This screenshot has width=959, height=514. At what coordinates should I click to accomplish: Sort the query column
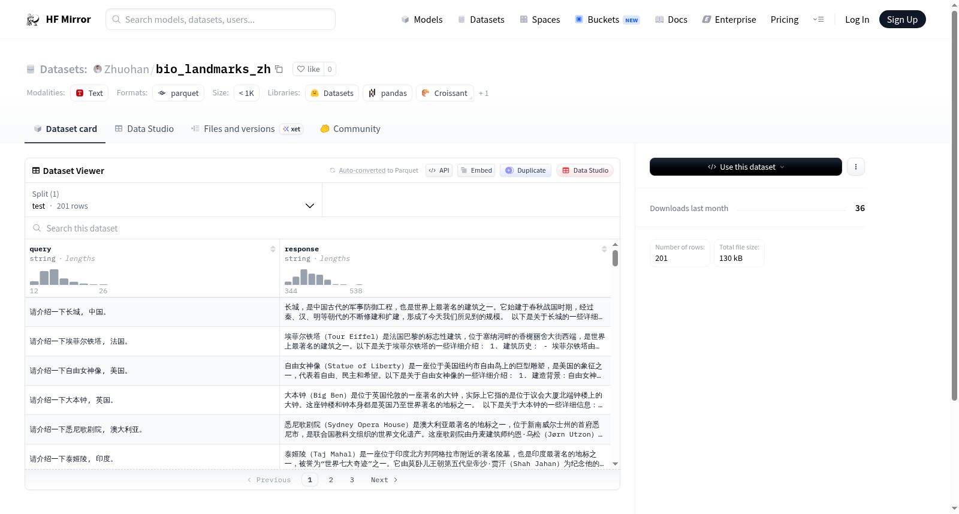coord(273,249)
